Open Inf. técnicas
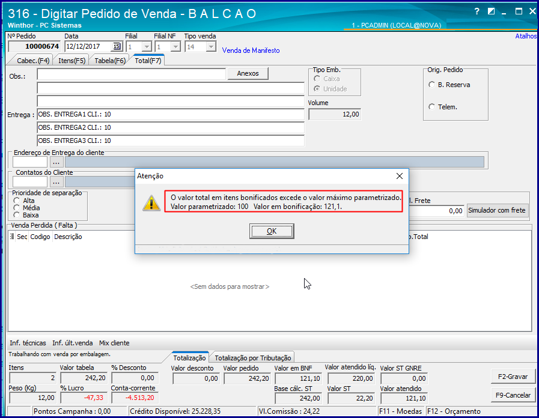The image size is (539, 418). coord(28,343)
